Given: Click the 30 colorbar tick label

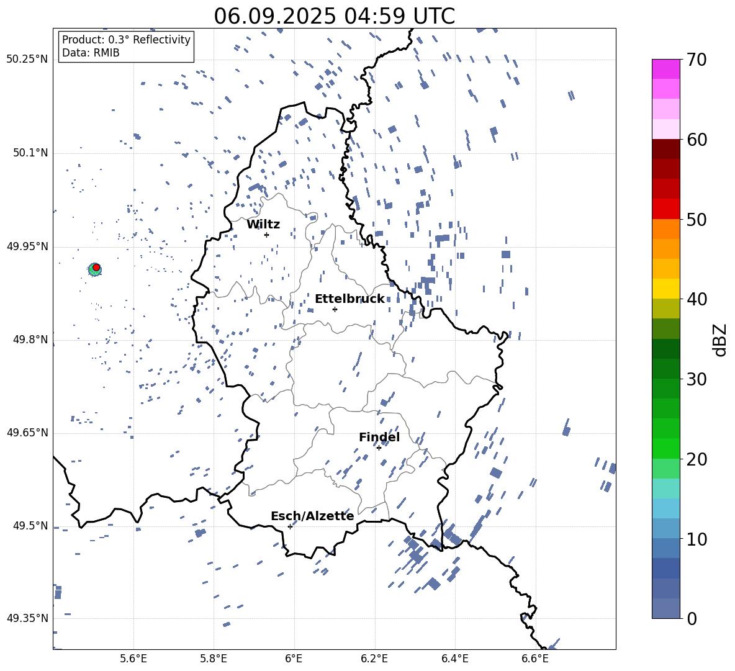Looking at the screenshot, I should tap(697, 379).
